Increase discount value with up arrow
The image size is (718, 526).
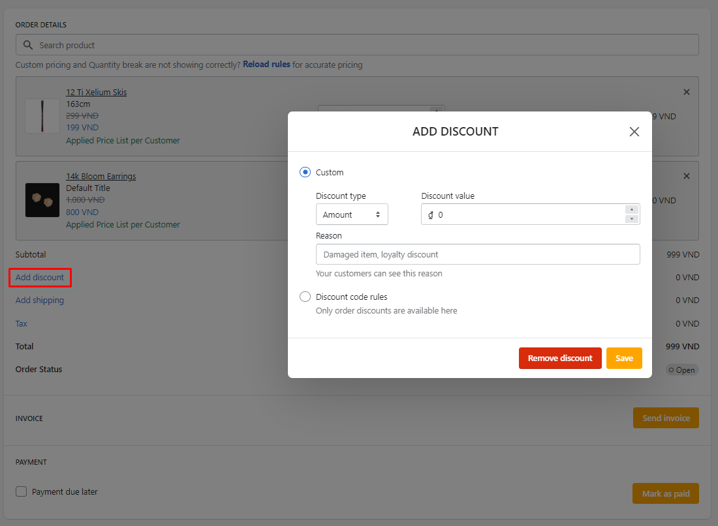click(x=631, y=209)
